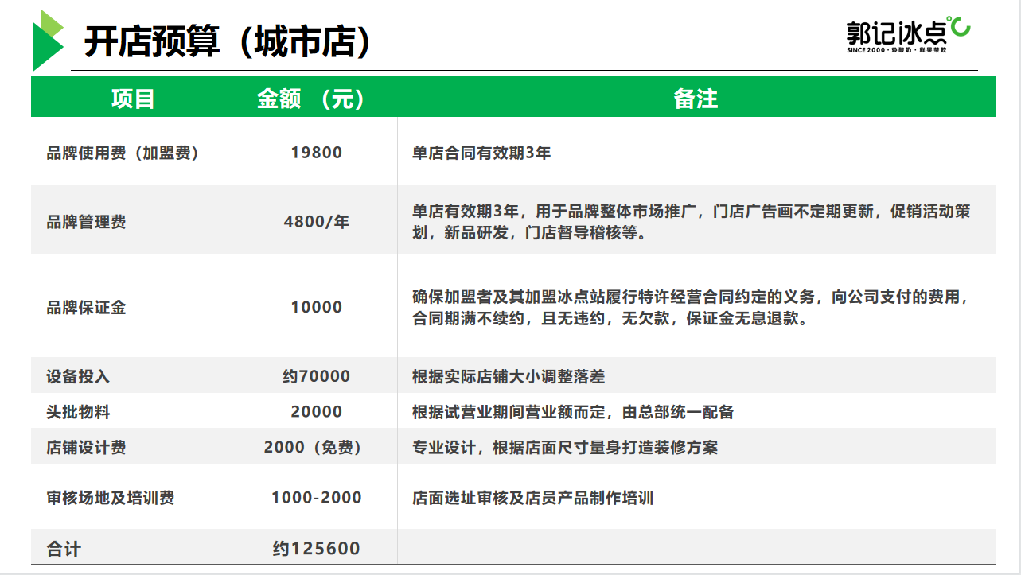1021x575 pixels.
Task: Click the 审核场地及培训费 row label
Action: tap(110, 499)
